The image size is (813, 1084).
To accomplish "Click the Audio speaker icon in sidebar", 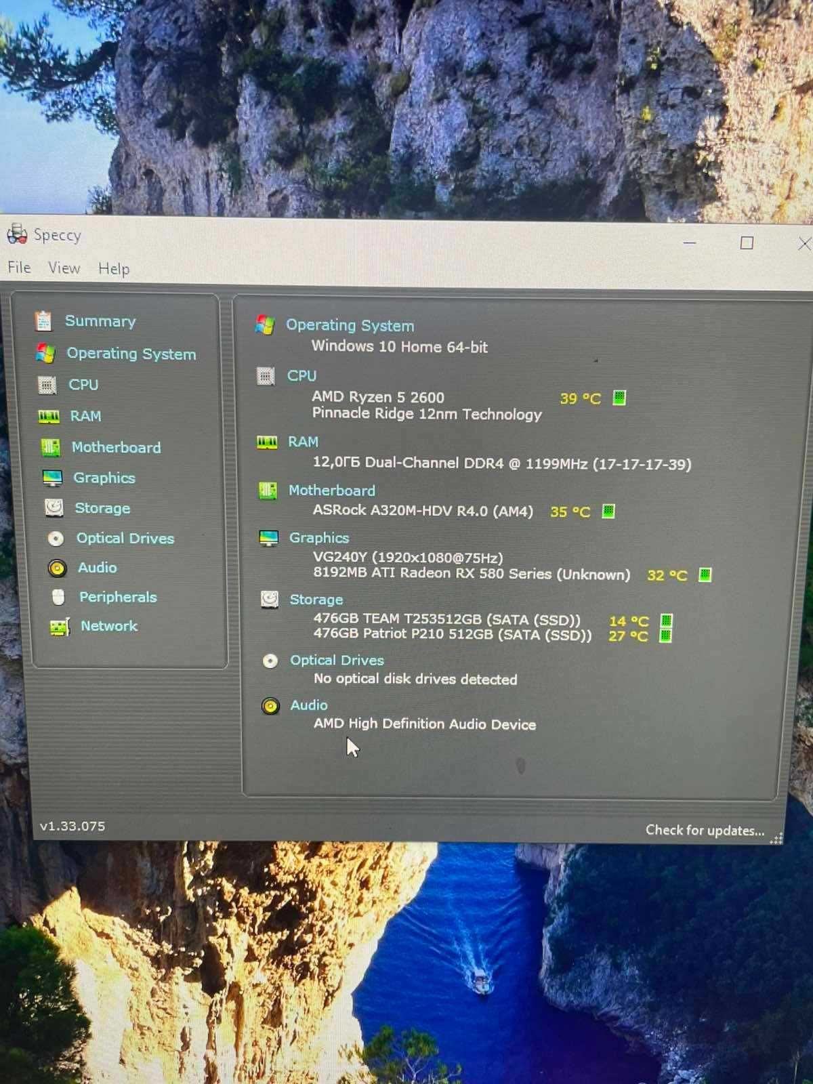I will [57, 568].
